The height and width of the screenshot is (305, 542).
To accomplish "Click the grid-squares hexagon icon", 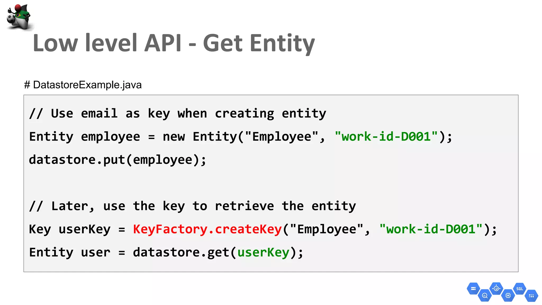I will click(x=531, y=296).
